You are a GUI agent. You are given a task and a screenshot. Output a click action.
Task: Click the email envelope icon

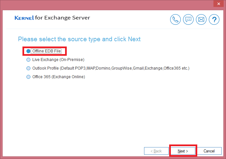click(x=201, y=19)
